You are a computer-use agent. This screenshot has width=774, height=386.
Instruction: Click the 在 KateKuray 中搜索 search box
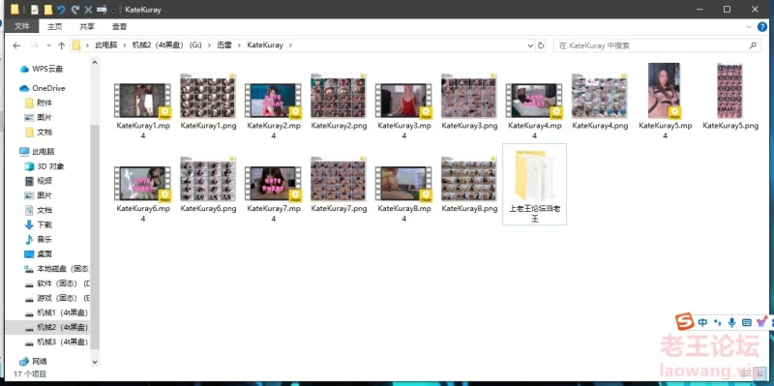pyautogui.click(x=657, y=45)
